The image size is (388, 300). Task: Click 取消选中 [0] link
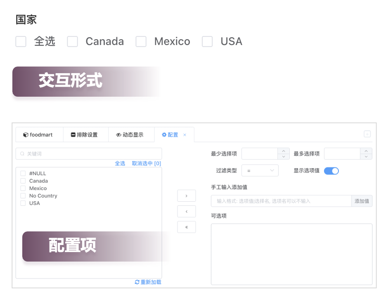[x=147, y=163]
